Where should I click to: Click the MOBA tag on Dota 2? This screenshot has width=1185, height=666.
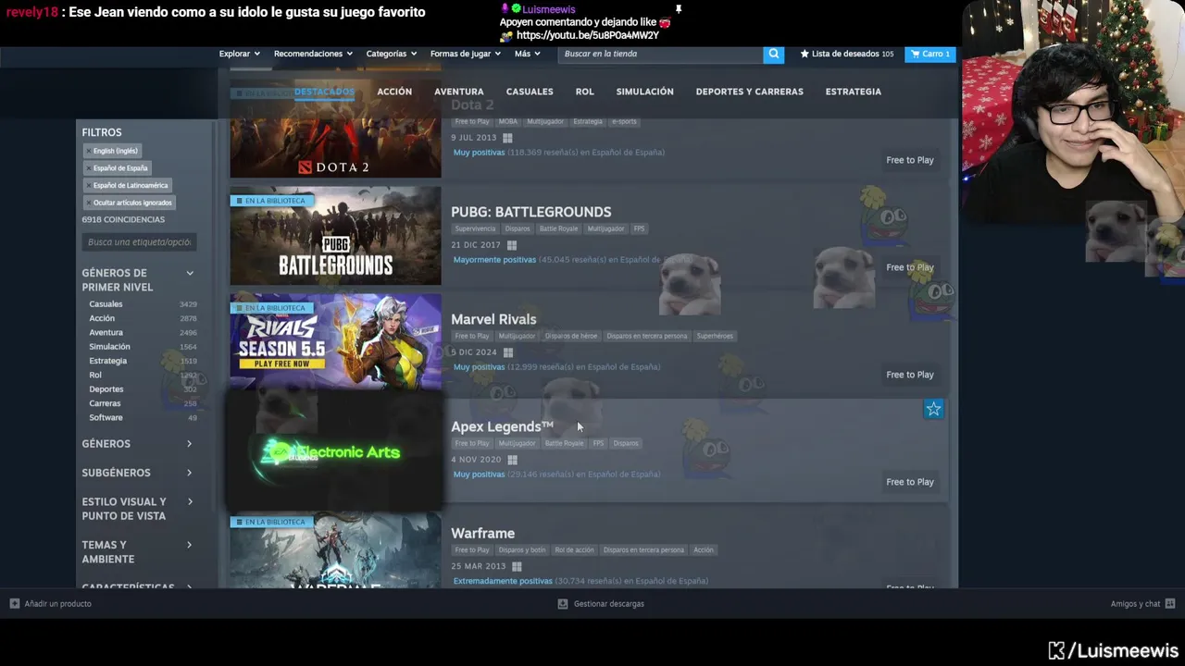[x=508, y=121]
